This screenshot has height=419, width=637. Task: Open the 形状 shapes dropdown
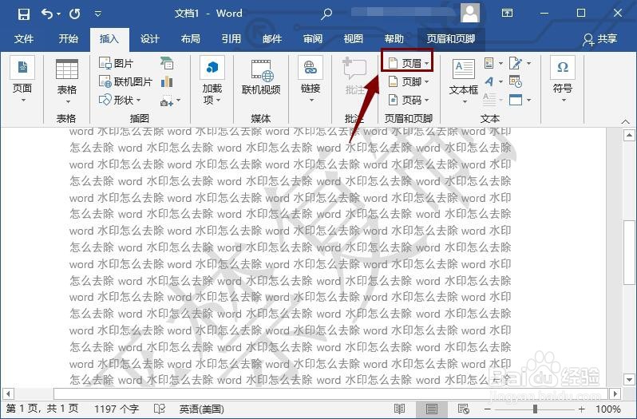click(121, 100)
